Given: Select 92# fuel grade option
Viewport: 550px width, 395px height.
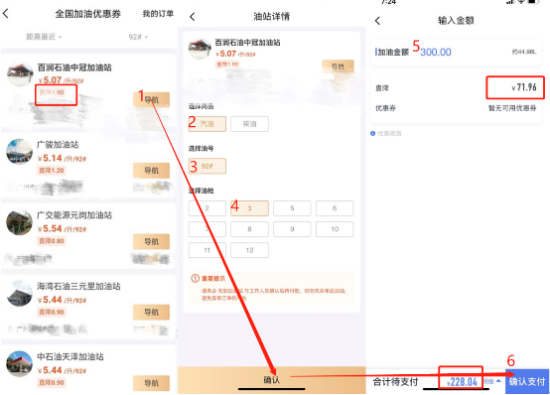Looking at the screenshot, I should coord(206,166).
